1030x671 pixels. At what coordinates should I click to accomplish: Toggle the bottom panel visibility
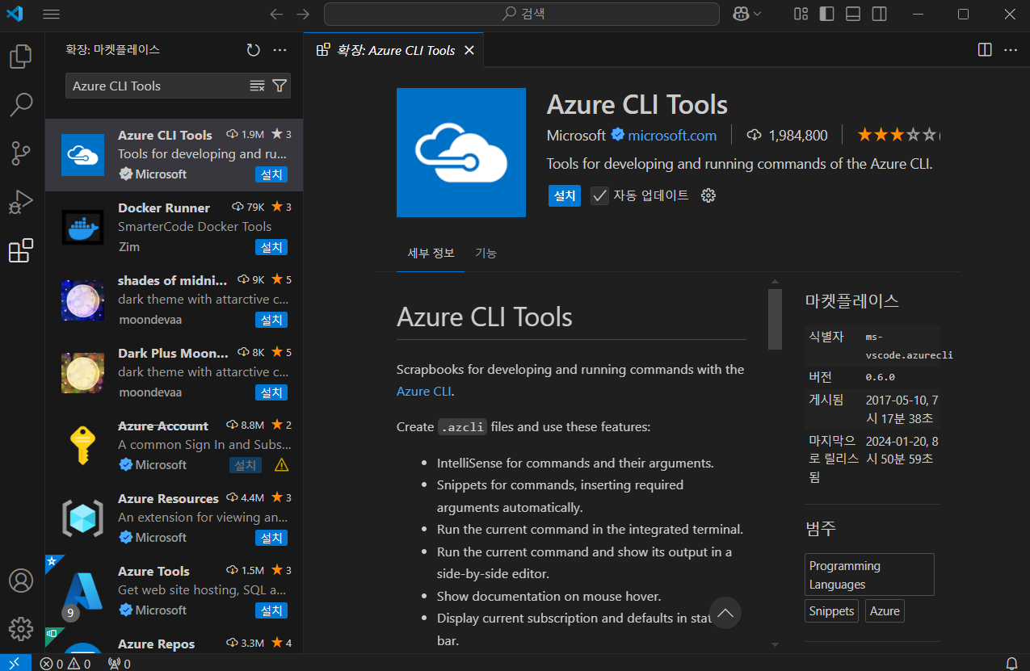pos(853,14)
